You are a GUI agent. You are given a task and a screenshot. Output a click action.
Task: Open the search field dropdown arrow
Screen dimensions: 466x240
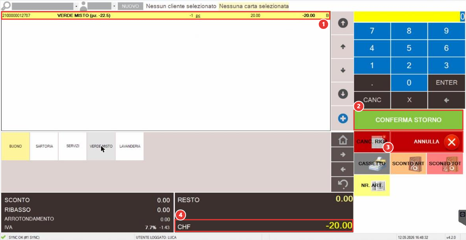76,6
